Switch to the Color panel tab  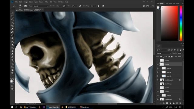coord(162,3)
